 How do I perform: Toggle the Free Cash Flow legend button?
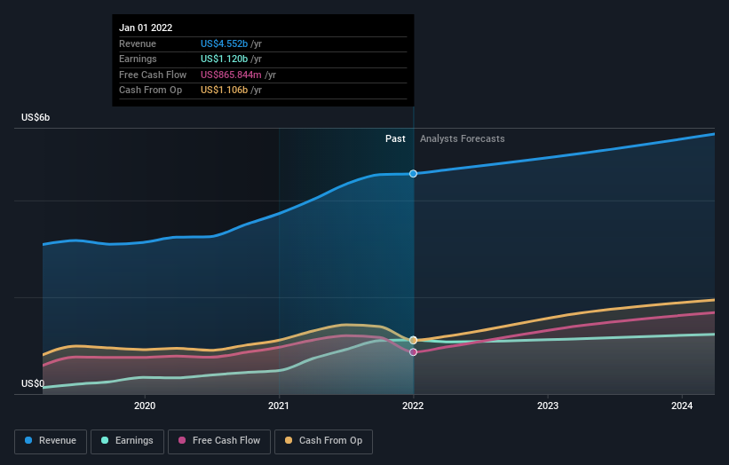219,441
